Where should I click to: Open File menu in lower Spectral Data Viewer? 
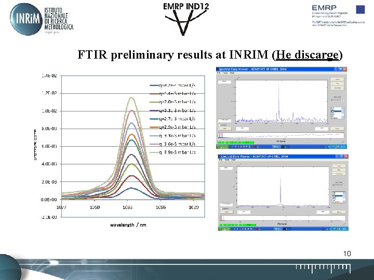(221, 160)
